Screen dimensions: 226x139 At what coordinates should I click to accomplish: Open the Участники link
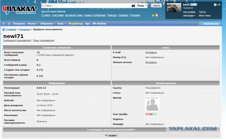(x=58, y=15)
